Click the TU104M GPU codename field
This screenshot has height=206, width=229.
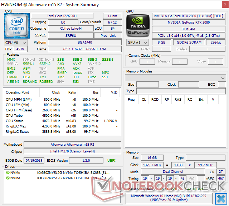pyautogui.click(x=189, y=29)
